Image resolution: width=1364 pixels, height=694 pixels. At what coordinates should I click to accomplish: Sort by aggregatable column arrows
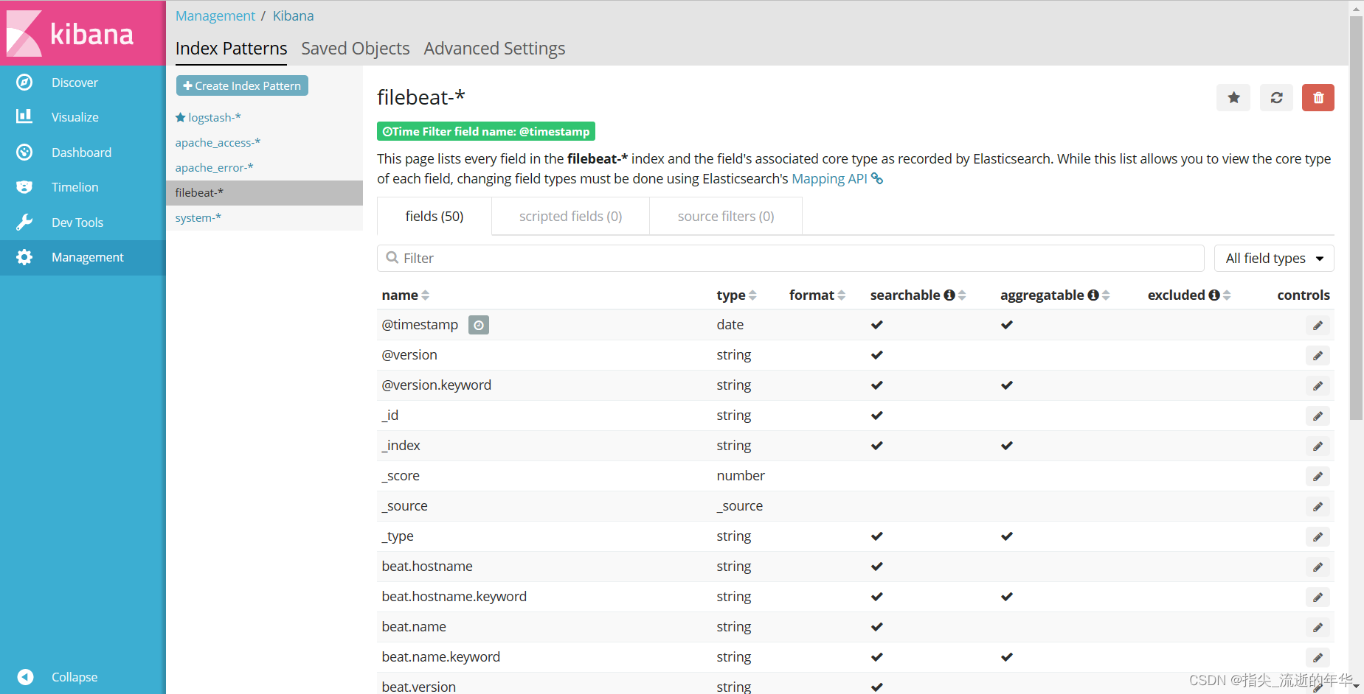pos(1106,295)
